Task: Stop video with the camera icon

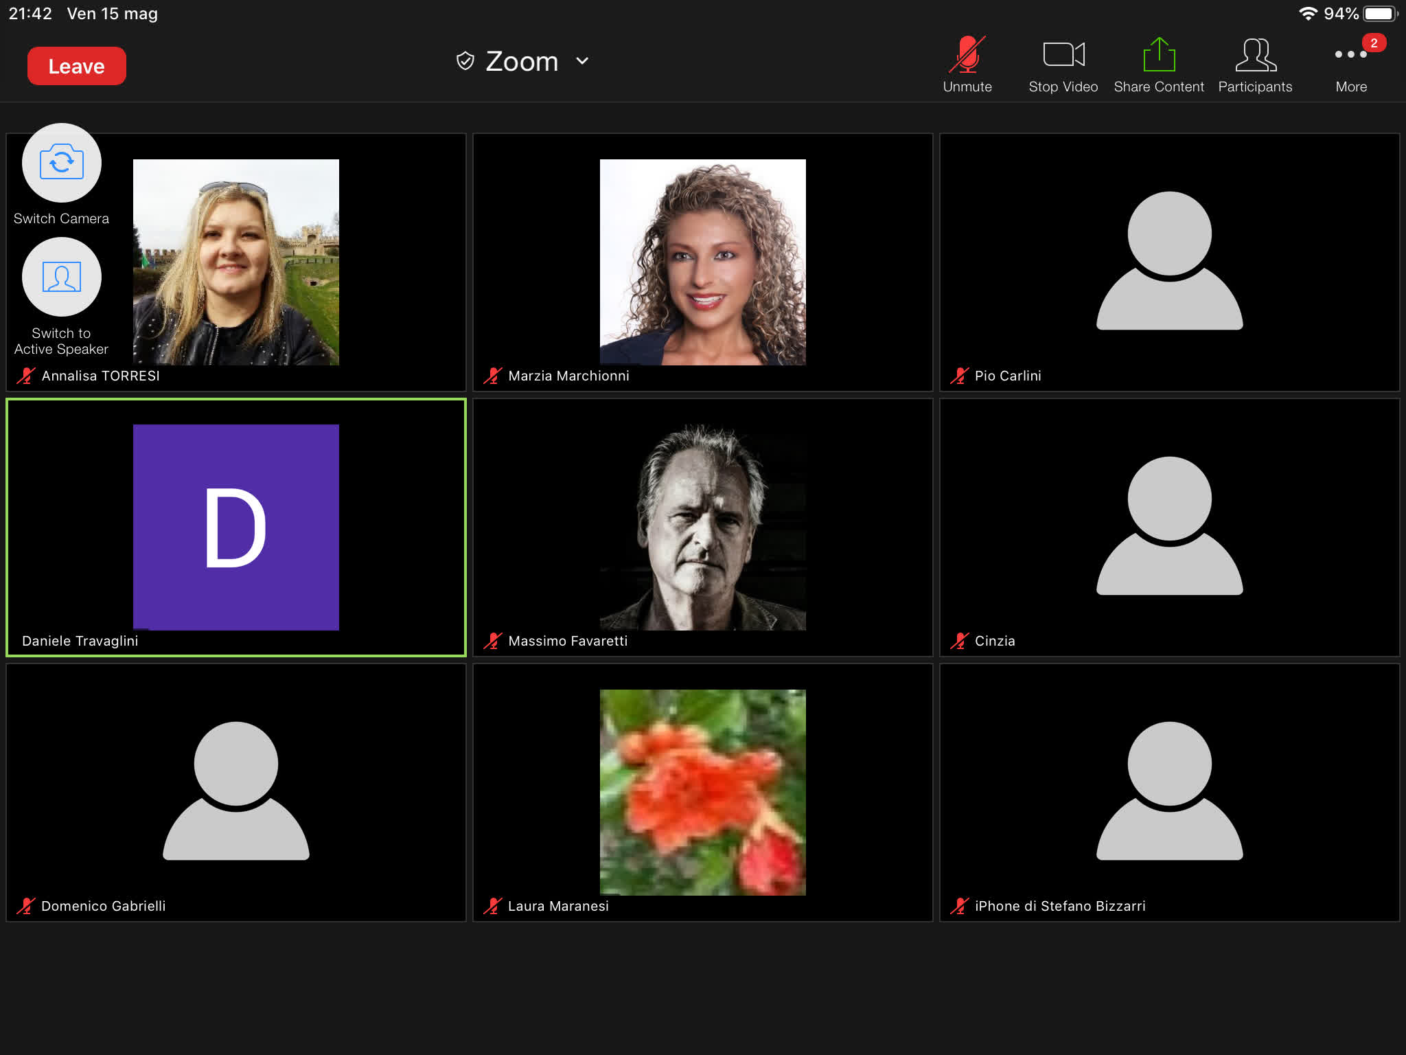Action: pos(1063,65)
